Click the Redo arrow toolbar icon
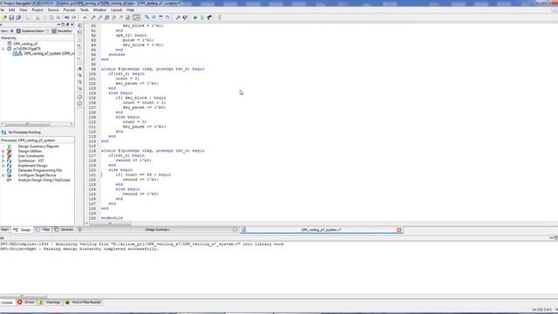558x314 pixels. click(x=74, y=17)
